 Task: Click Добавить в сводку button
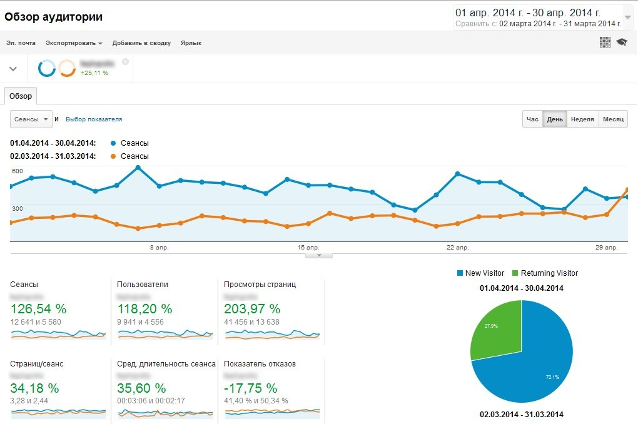pos(141,43)
